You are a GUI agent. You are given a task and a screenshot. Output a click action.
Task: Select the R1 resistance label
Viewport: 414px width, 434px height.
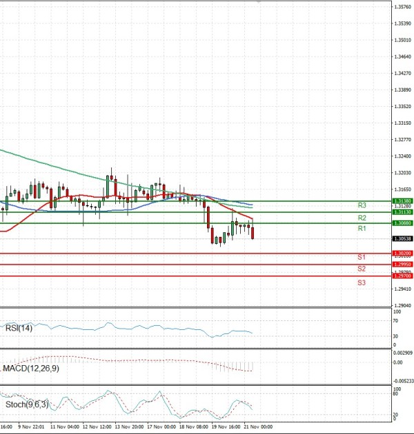pos(362,228)
